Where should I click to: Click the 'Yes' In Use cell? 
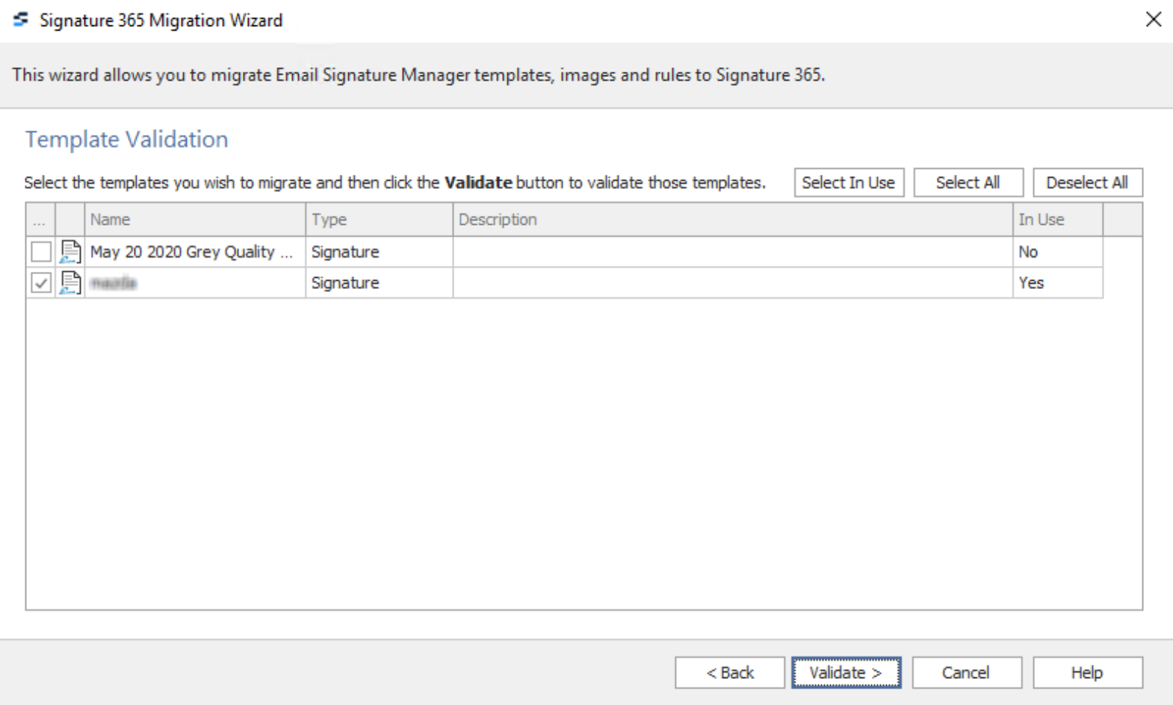(1058, 283)
